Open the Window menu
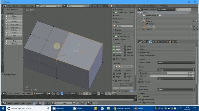 click(x=24, y=6)
